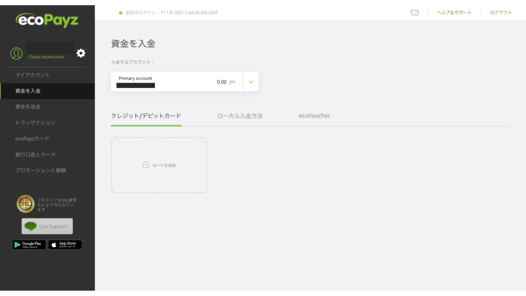Click the 資金を入金 page heading
The image size is (526, 296).
[133, 44]
